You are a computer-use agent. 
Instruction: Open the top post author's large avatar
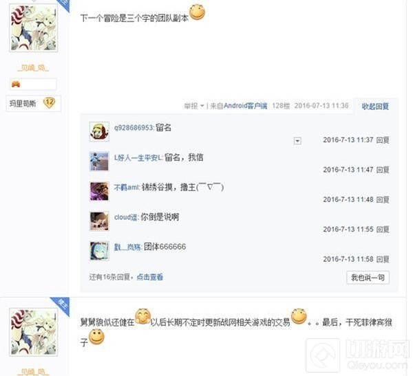tap(34, 28)
